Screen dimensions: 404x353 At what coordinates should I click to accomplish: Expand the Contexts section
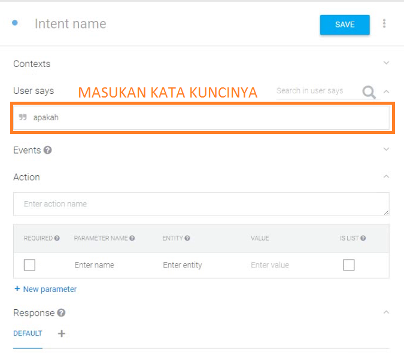pos(386,63)
